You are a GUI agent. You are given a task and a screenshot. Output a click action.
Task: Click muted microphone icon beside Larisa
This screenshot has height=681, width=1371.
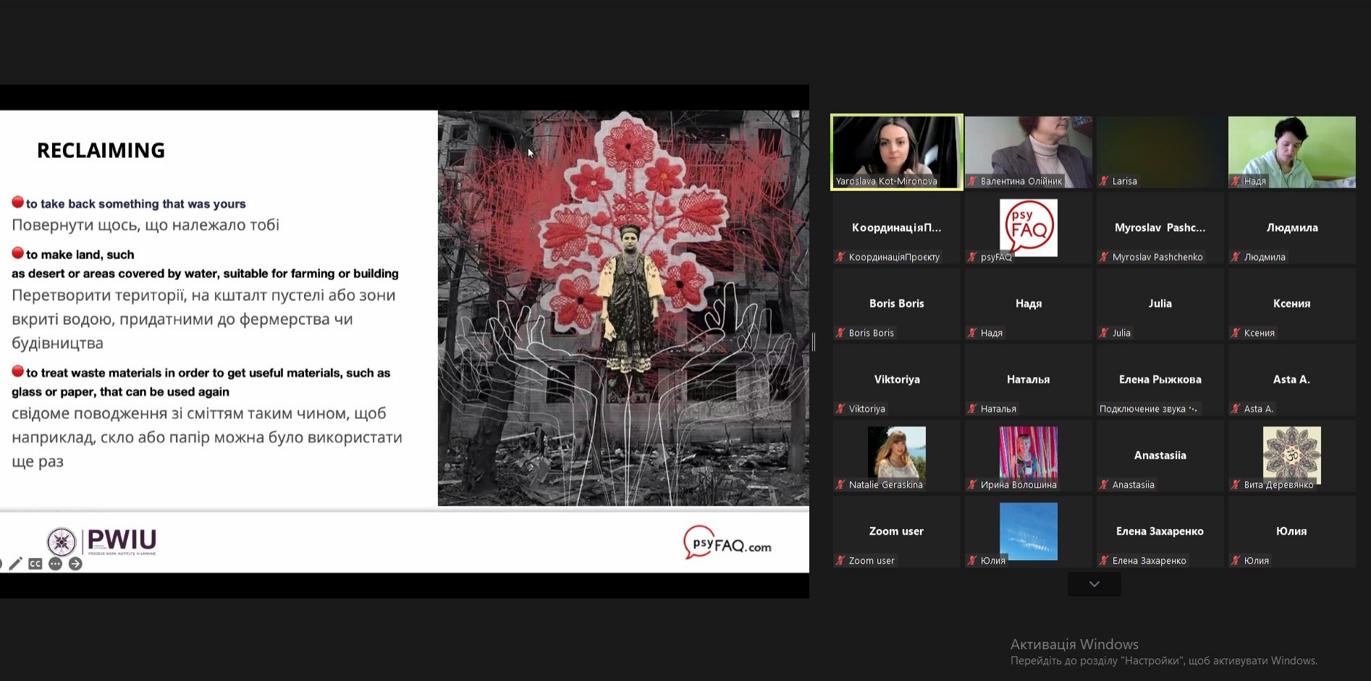[x=1104, y=181]
